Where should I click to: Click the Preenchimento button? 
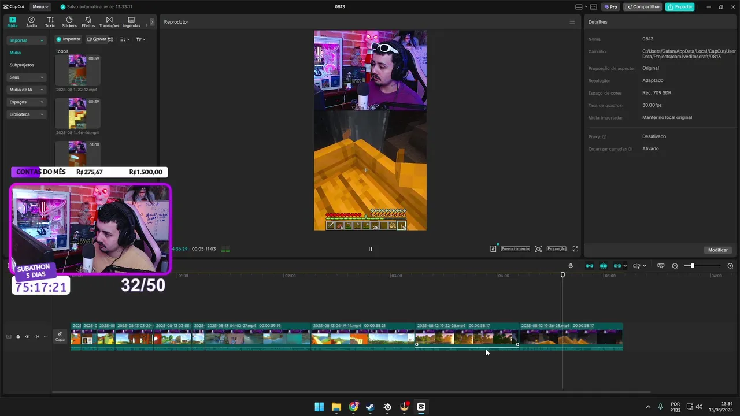[515, 249]
